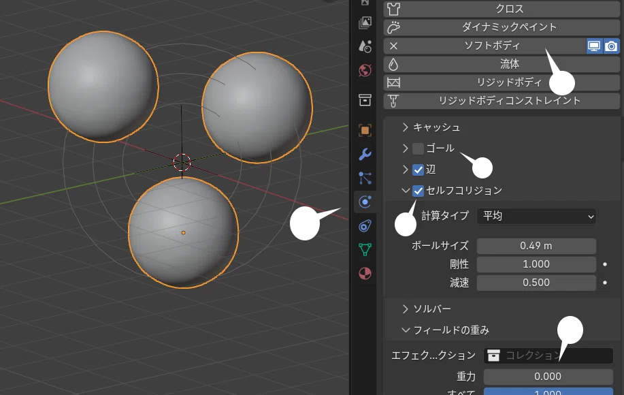Disable the セルフコリジョン checkbox
Screen dimensions: 624x395
click(418, 191)
